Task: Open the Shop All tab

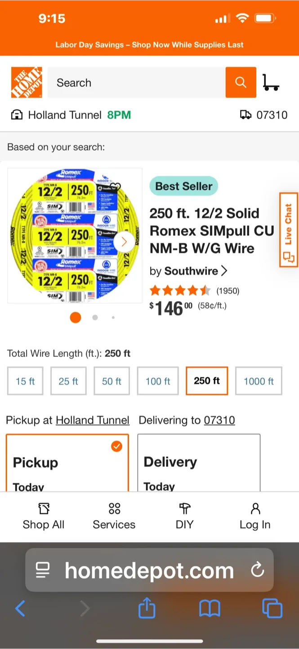Action: (x=44, y=517)
